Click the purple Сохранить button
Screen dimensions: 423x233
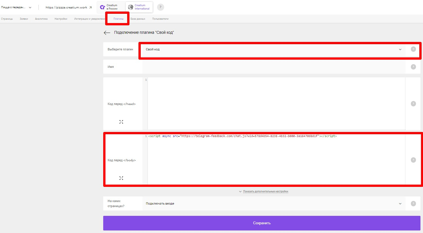click(262, 223)
